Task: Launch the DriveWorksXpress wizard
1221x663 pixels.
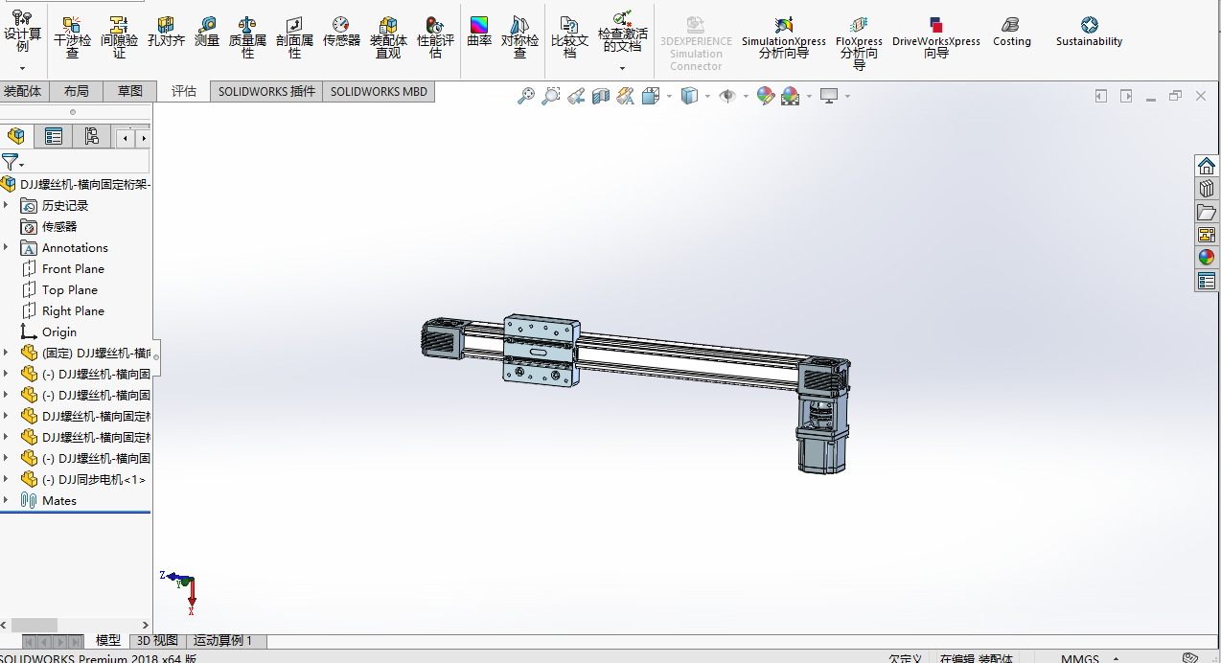Action: pyautogui.click(x=936, y=37)
